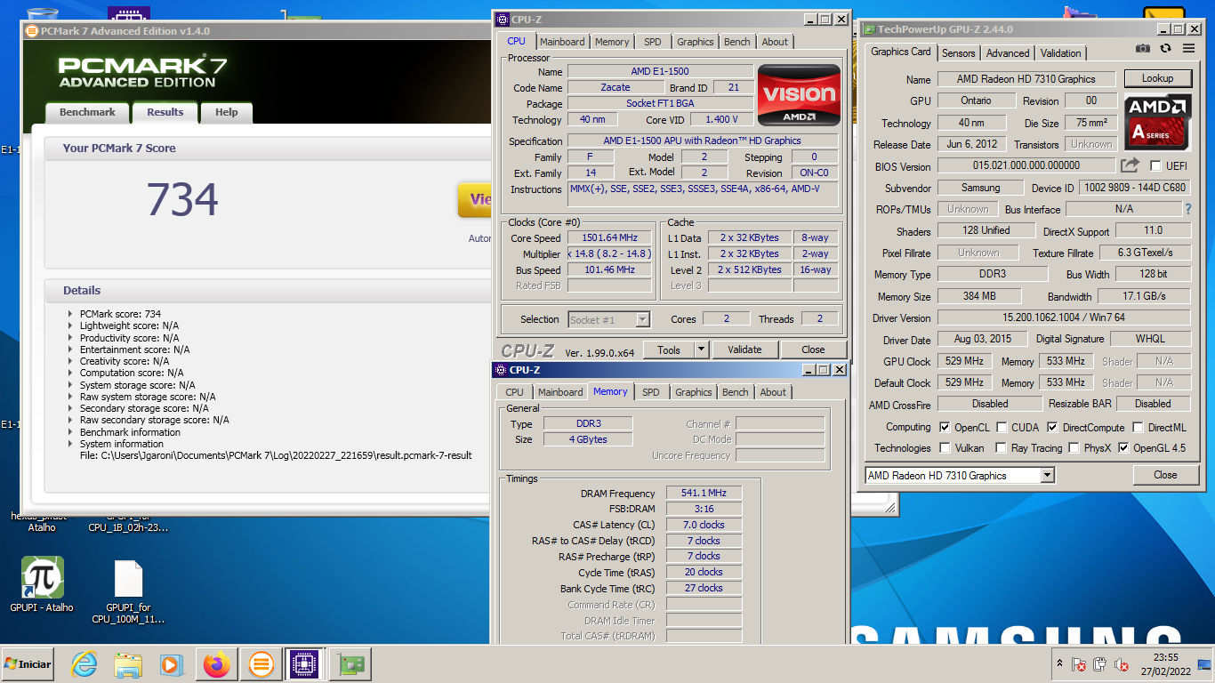The height and width of the screenshot is (683, 1215).
Task: Click the PCMark 7 title bar icon
Action: coord(32,31)
